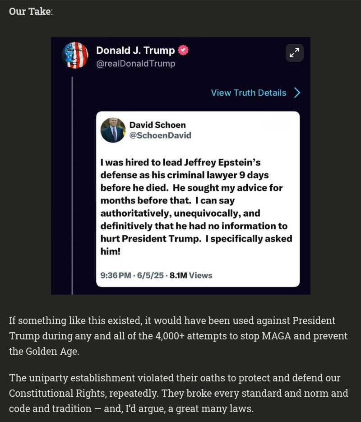361x422 pixels.
Task: Click David Schoen's profile photo
Action: pos(113,130)
